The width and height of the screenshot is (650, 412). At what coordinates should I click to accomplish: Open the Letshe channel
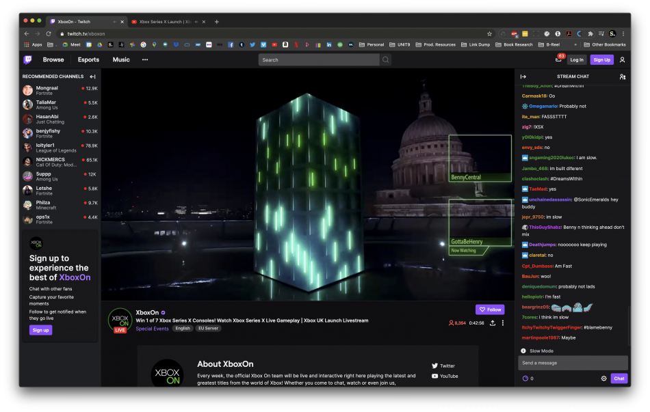(60, 191)
